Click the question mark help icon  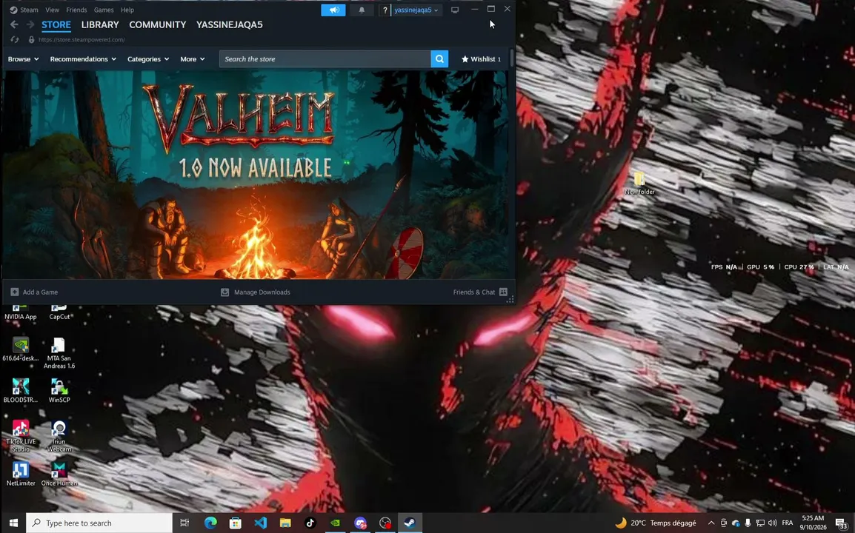click(385, 10)
